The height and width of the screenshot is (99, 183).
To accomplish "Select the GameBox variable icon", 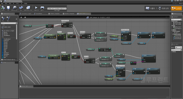I will pyautogui.click(x=3, y=54).
